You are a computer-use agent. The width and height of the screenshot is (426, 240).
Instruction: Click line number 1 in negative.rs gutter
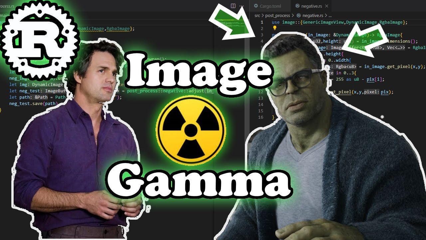click(262, 22)
